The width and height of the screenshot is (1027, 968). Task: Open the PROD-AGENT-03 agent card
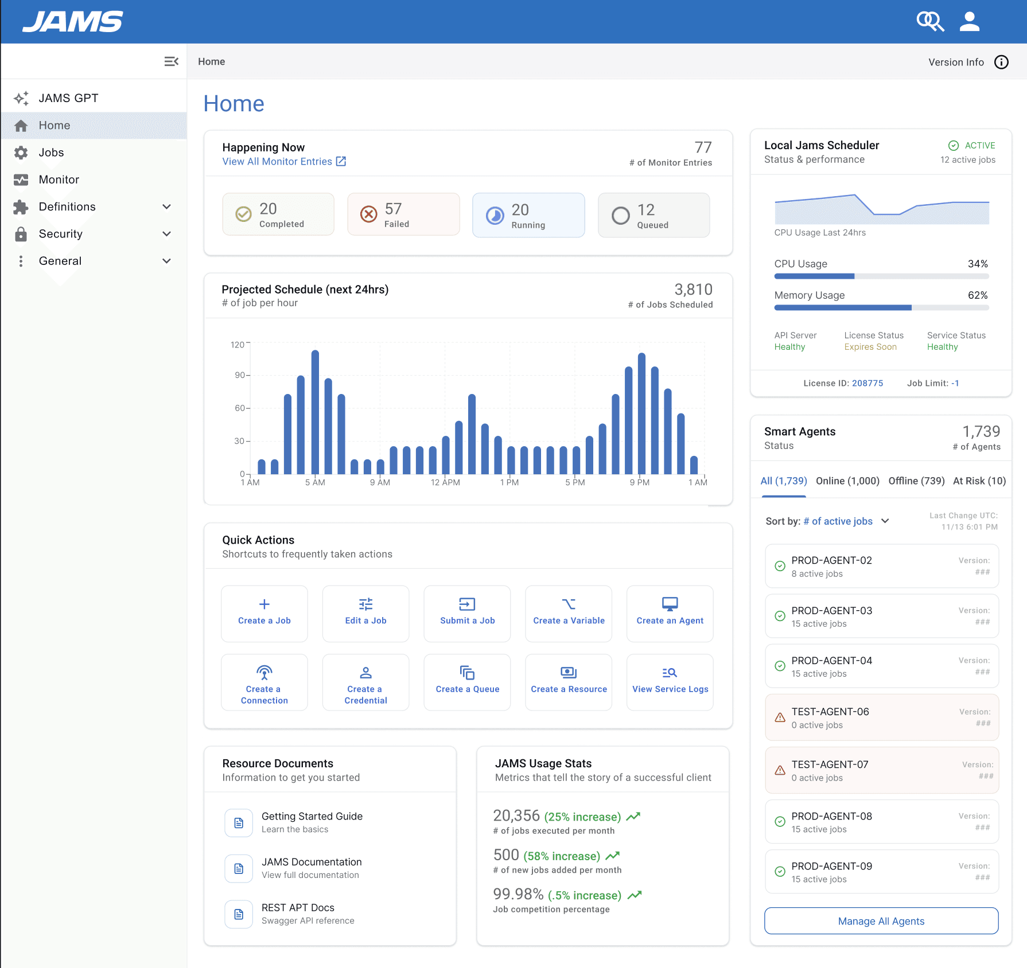tap(882, 616)
